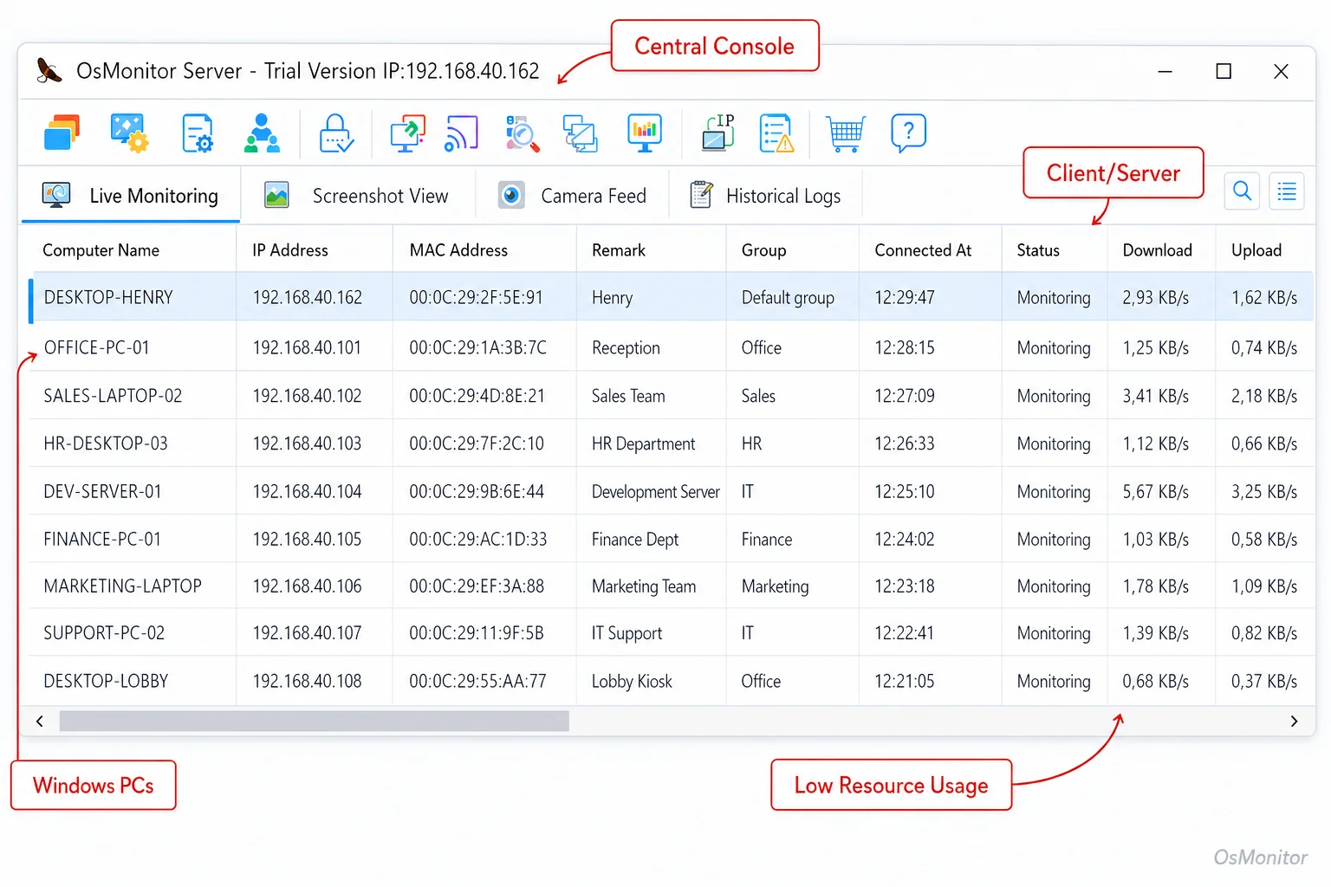The width and height of the screenshot is (1331, 887).
Task: Open the bar chart statistics monitor icon
Action: pyautogui.click(x=645, y=133)
